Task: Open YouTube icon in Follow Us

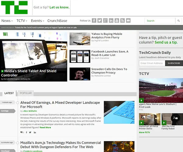Action: [x=117, y=21]
